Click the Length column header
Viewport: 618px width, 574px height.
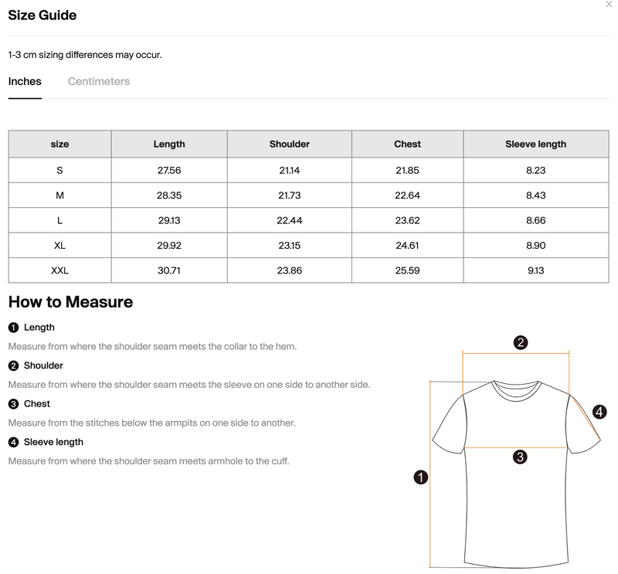(x=169, y=144)
